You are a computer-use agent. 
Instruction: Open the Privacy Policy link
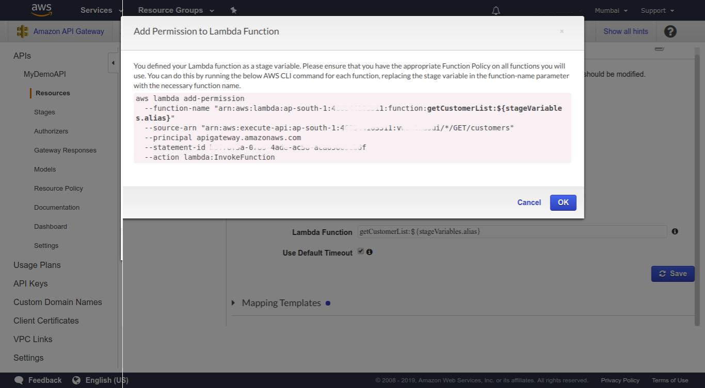(620, 380)
